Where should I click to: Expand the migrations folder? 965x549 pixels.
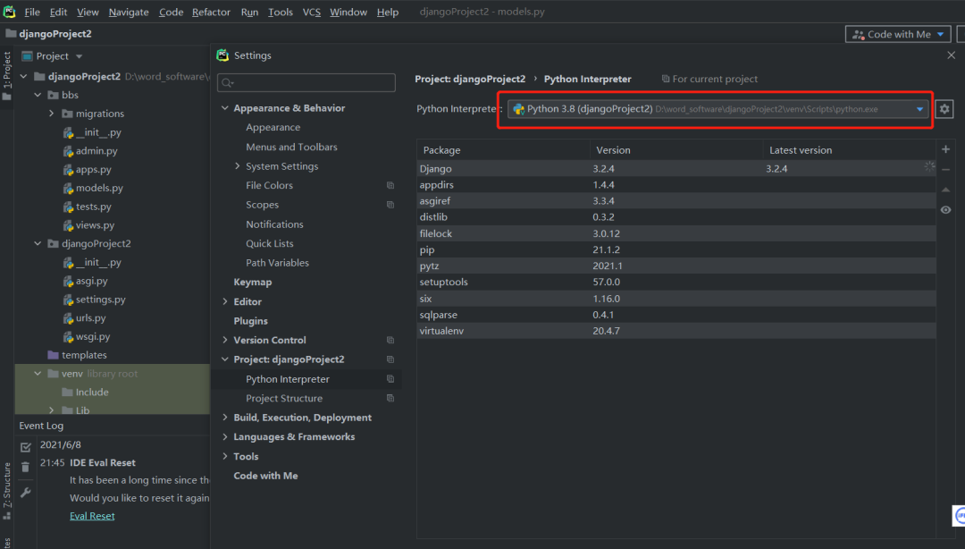click(52, 114)
